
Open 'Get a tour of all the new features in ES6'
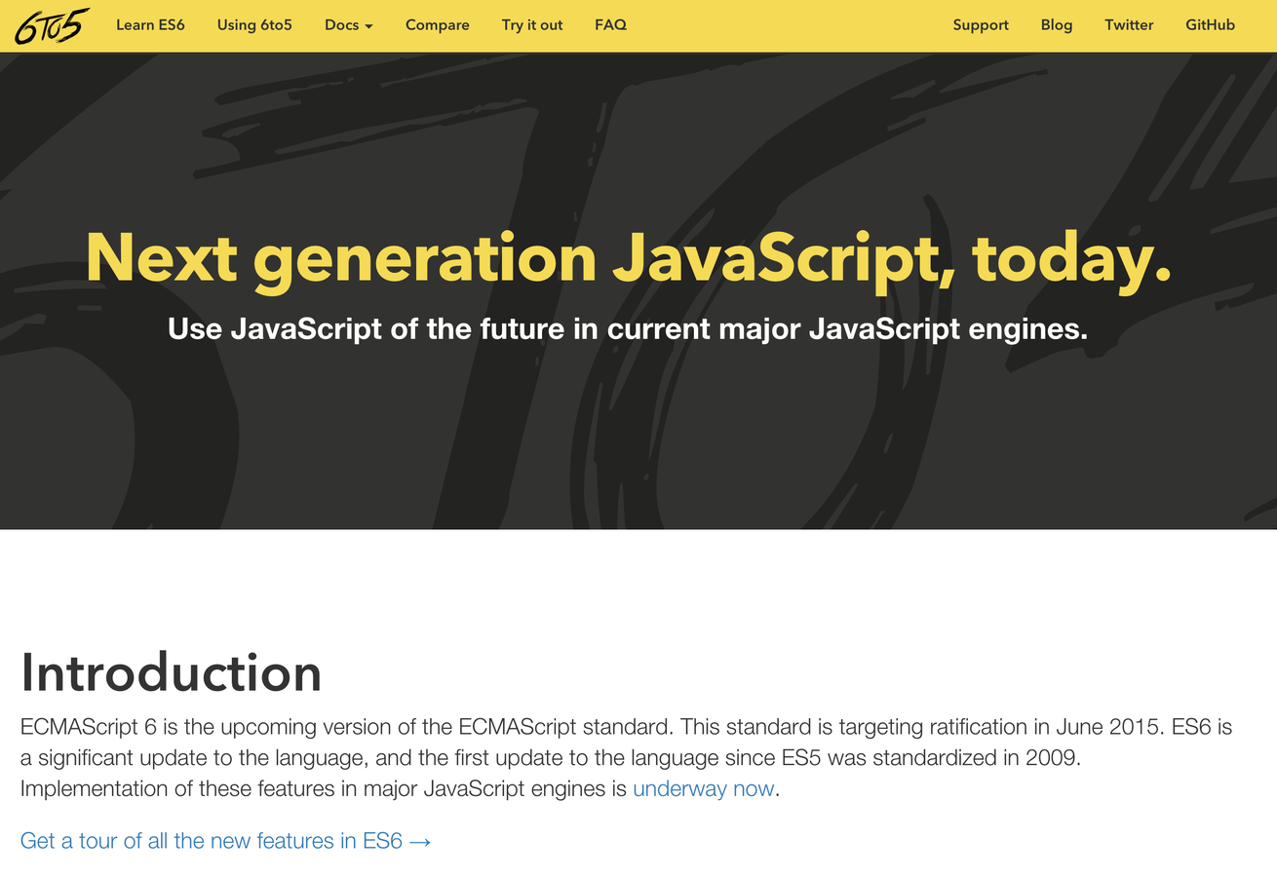point(225,840)
